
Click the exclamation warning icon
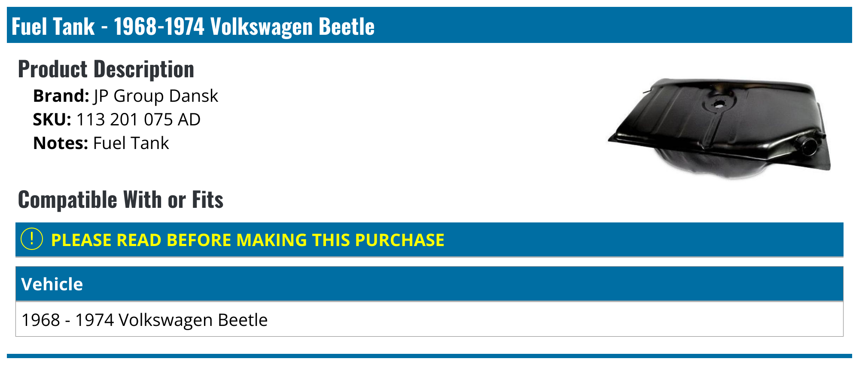pos(32,239)
